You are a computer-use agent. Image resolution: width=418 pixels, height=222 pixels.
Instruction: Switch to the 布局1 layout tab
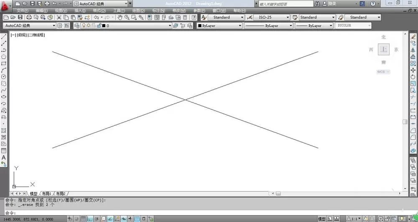click(x=46, y=194)
